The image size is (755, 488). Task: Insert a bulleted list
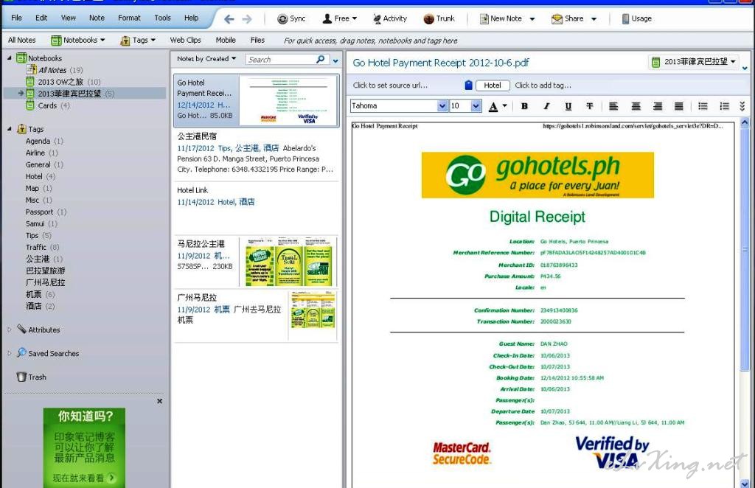point(703,106)
